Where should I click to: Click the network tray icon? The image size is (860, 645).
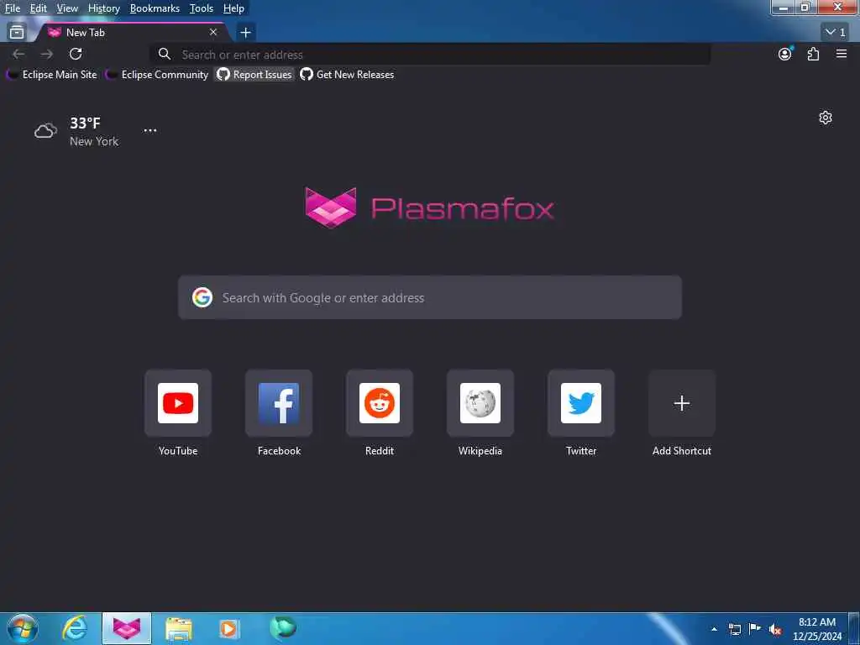pyautogui.click(x=735, y=629)
